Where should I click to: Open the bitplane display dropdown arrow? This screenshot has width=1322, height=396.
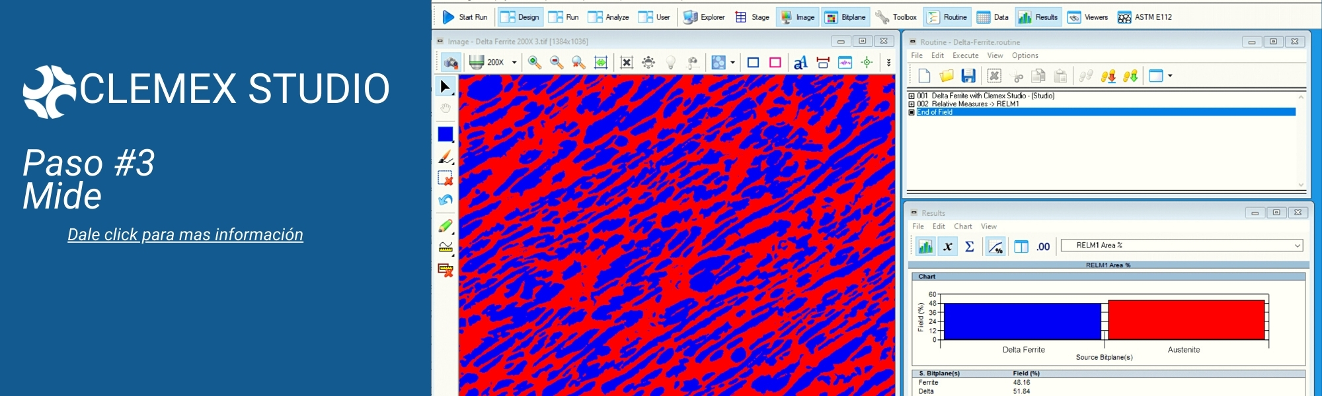pyautogui.click(x=732, y=63)
